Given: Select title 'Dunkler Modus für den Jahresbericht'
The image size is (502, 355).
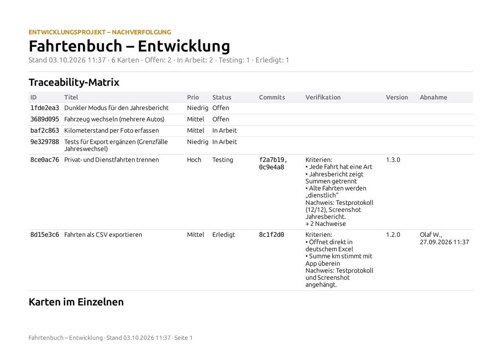Looking at the screenshot, I should click(116, 108).
